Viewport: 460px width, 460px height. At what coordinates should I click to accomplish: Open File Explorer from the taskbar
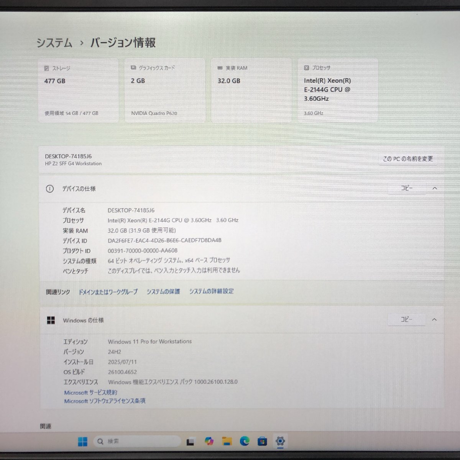coord(227,442)
